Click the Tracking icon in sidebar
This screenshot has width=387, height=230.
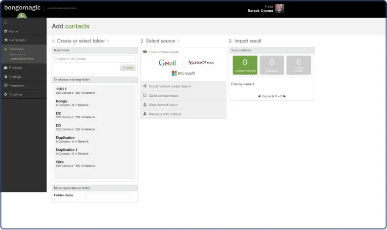(6, 94)
